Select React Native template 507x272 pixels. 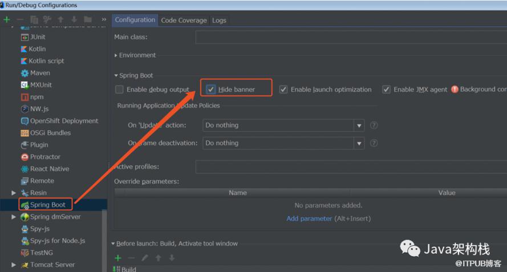coord(45,169)
